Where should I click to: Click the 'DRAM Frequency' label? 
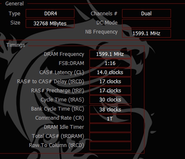point(64,54)
